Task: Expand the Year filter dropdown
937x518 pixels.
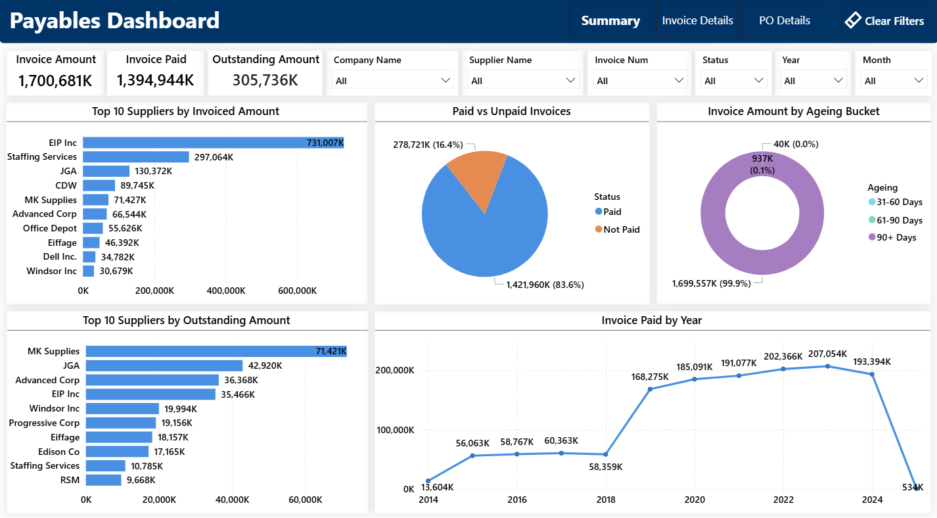Action: [x=813, y=80]
